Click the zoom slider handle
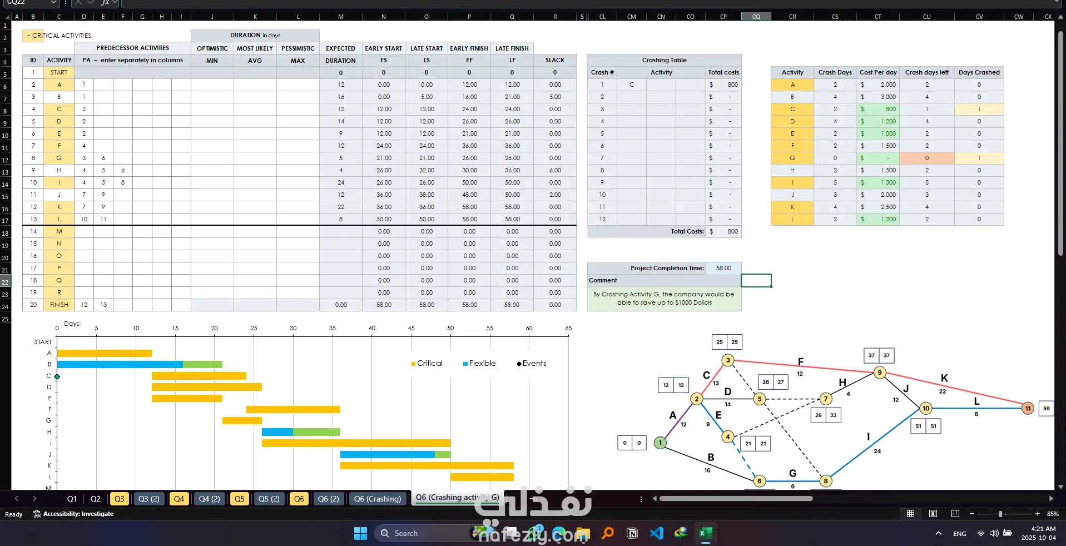This screenshot has height=546, width=1066. (x=1000, y=514)
